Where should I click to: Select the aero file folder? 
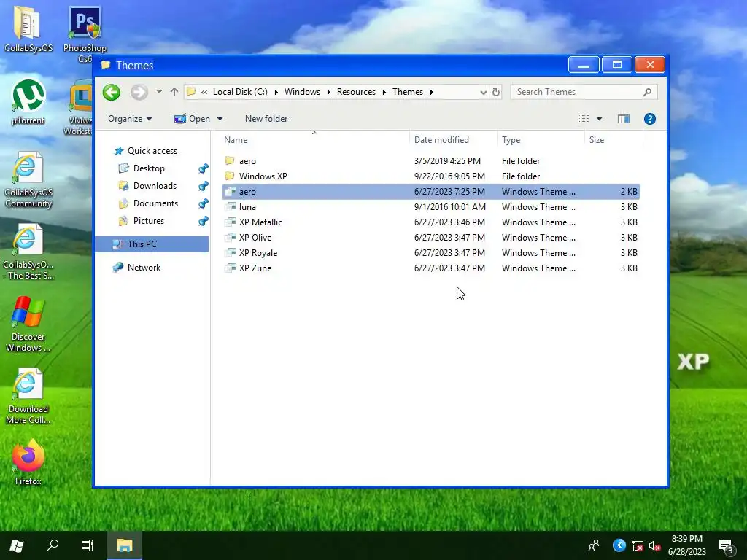click(x=431, y=161)
